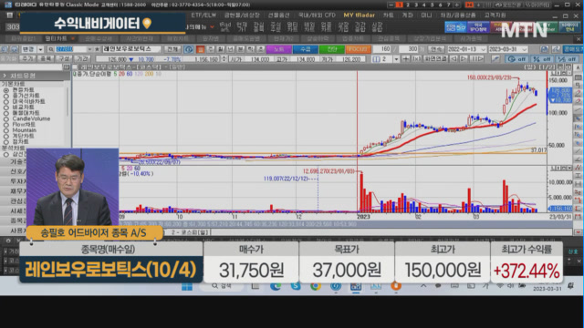Open the start date 2022-01-13 dropdown

coord(484,49)
